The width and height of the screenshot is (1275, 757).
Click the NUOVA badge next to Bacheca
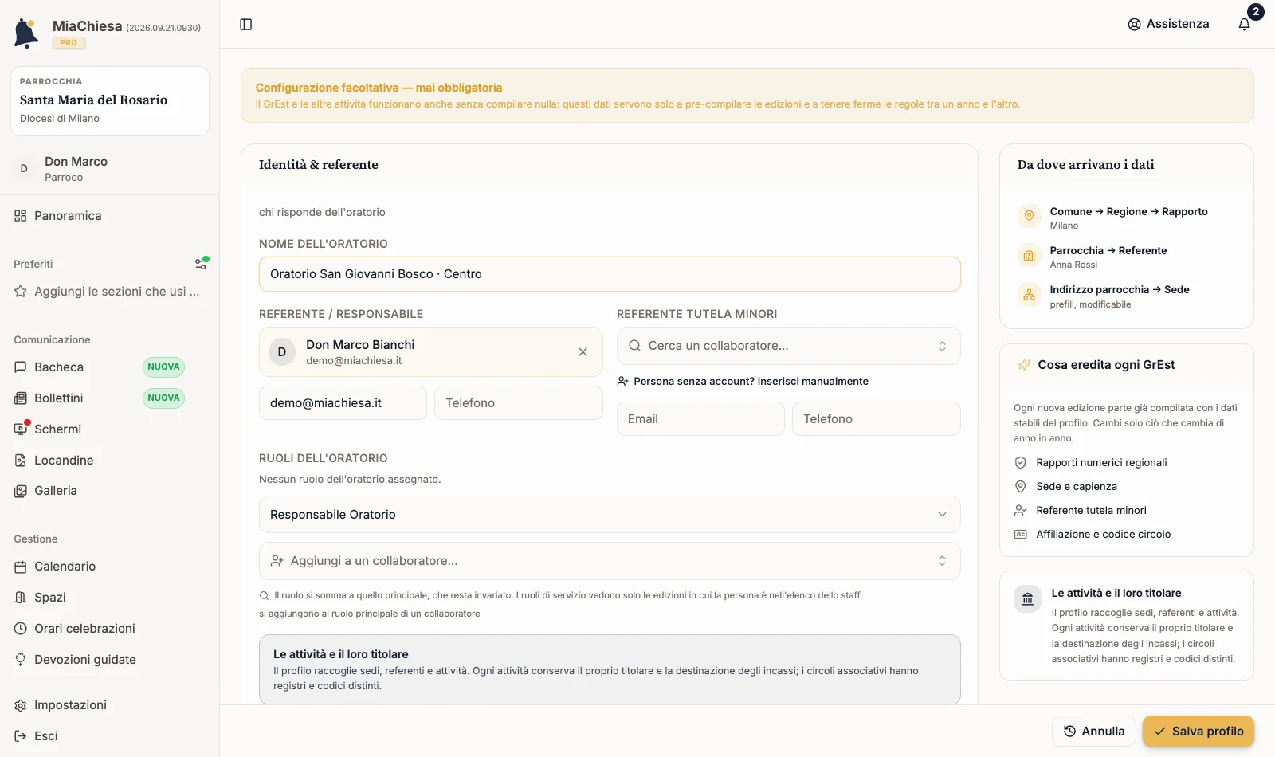point(163,367)
